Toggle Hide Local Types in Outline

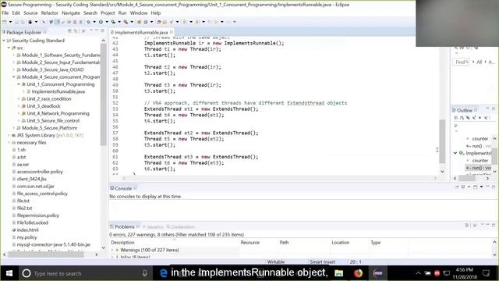tap(486, 118)
